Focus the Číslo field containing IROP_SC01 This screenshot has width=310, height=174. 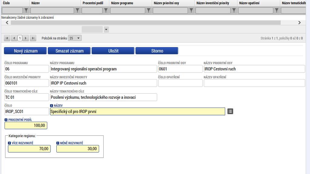pos(26,111)
